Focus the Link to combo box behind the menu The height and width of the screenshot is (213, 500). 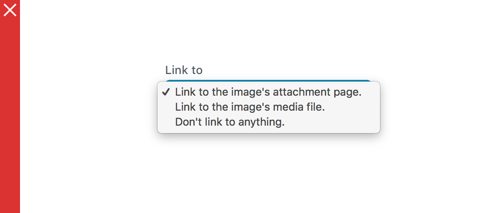pyautogui.click(x=268, y=80)
